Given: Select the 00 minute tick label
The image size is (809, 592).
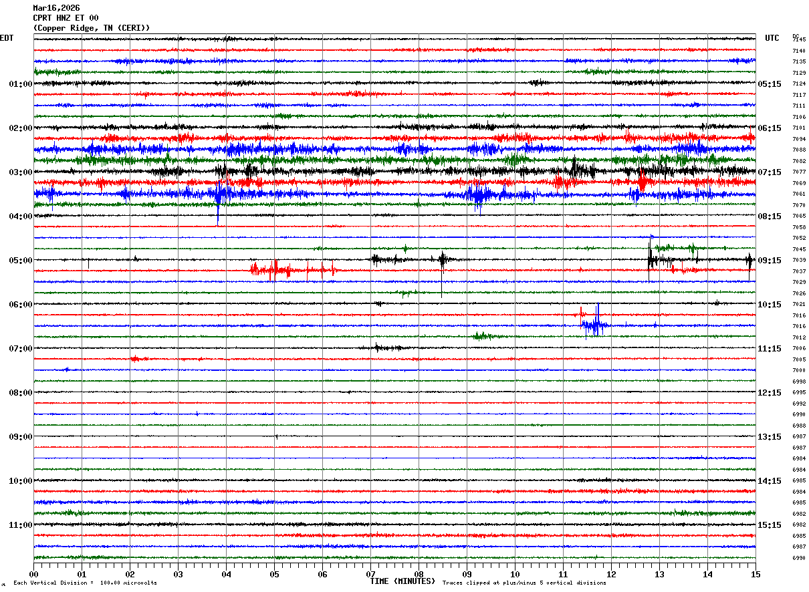Looking at the screenshot, I should pyautogui.click(x=33, y=574).
